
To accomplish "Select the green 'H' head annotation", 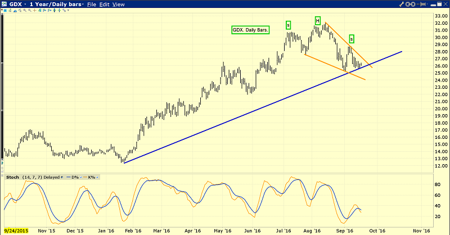I will tap(318, 21).
